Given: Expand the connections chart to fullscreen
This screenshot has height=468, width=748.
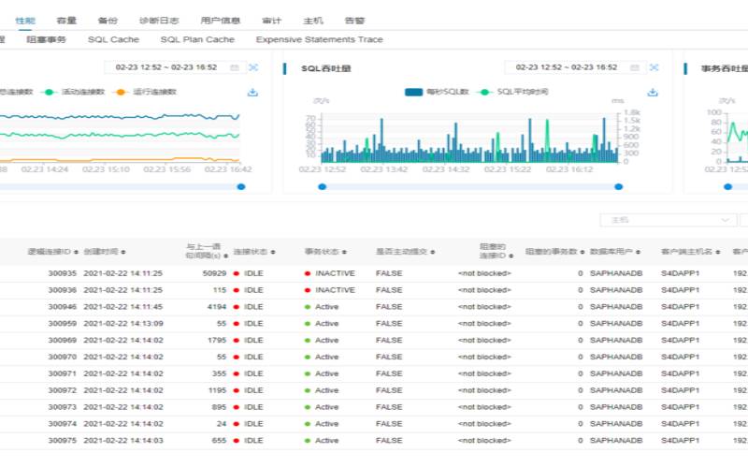Looking at the screenshot, I should [x=253, y=67].
